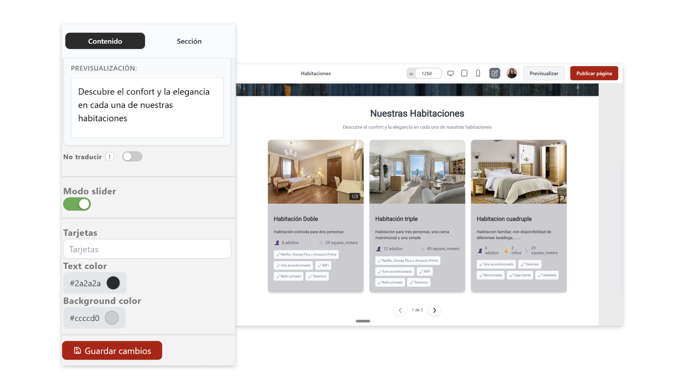Select the tablet viewport icon

tap(464, 73)
